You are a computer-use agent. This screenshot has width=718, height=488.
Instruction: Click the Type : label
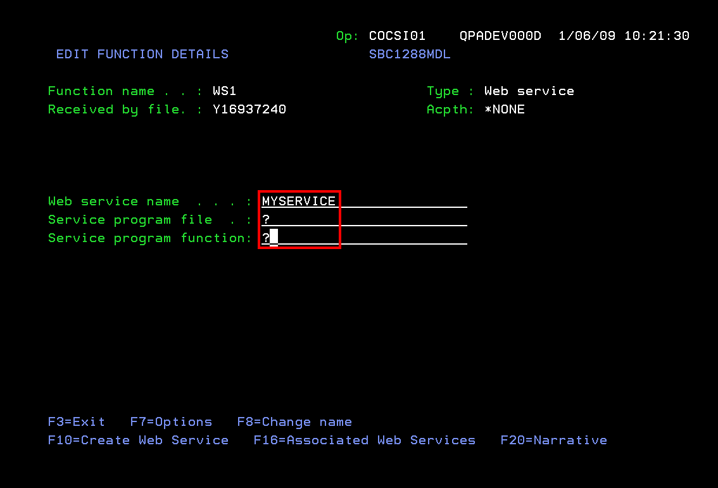pos(451,91)
